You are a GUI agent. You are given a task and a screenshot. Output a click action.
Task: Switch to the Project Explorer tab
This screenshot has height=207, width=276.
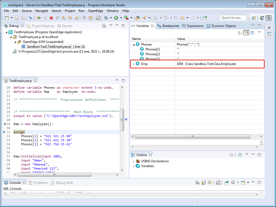click(40, 26)
